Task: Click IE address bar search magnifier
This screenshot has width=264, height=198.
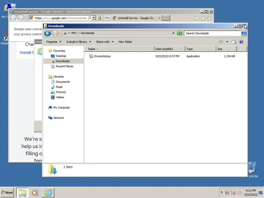Action: point(90,18)
